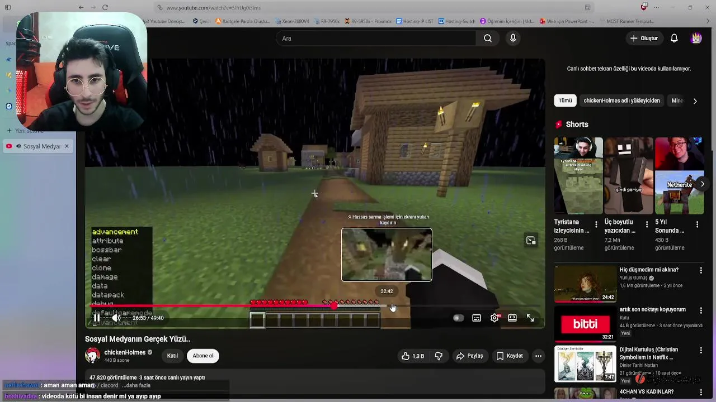
Task: Click the Kaydet save button
Action: pyautogui.click(x=510, y=356)
